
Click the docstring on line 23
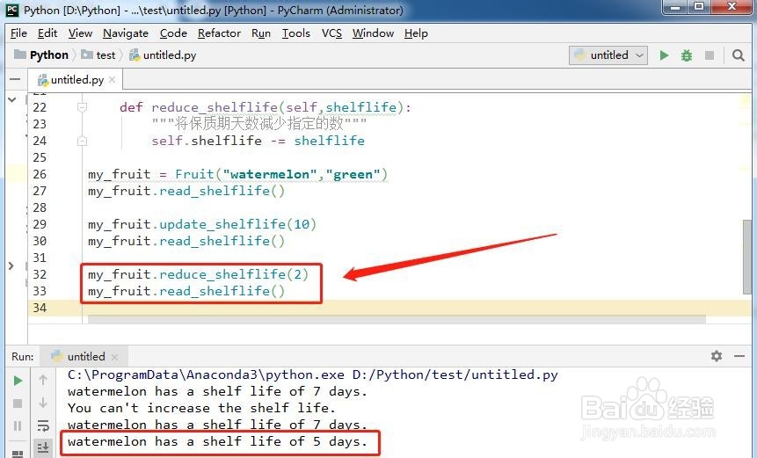tap(258, 124)
